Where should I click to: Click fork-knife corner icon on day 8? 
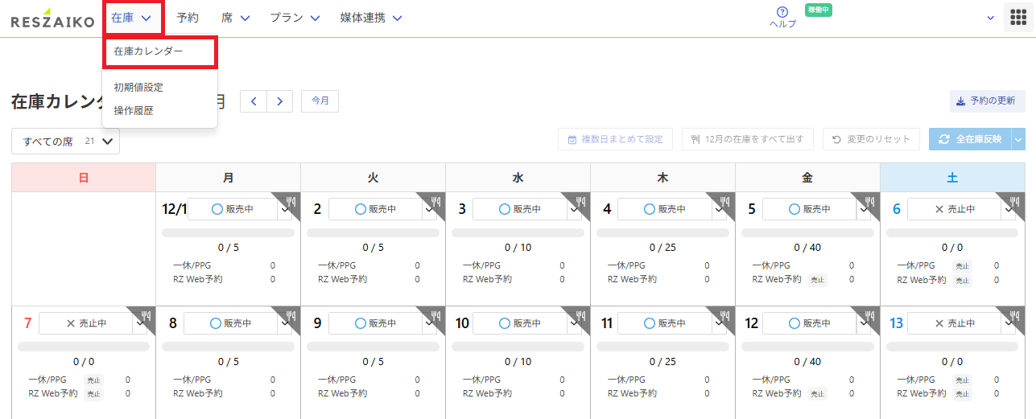[291, 315]
